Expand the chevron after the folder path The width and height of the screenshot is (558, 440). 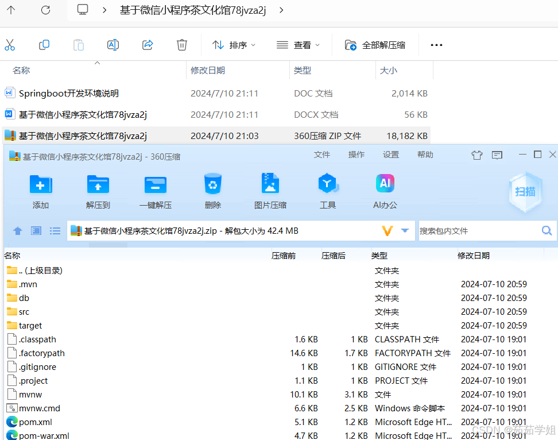click(281, 10)
